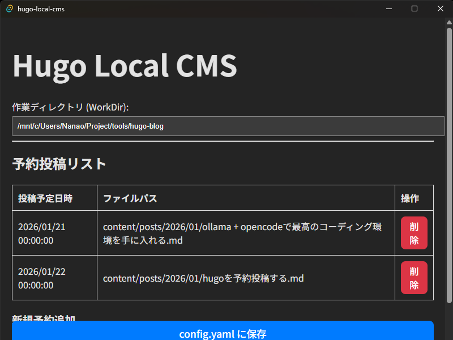The image size is (453, 340).
Task: Select the 2026/01/21 00:00:00 date cell
Action: click(x=42, y=233)
